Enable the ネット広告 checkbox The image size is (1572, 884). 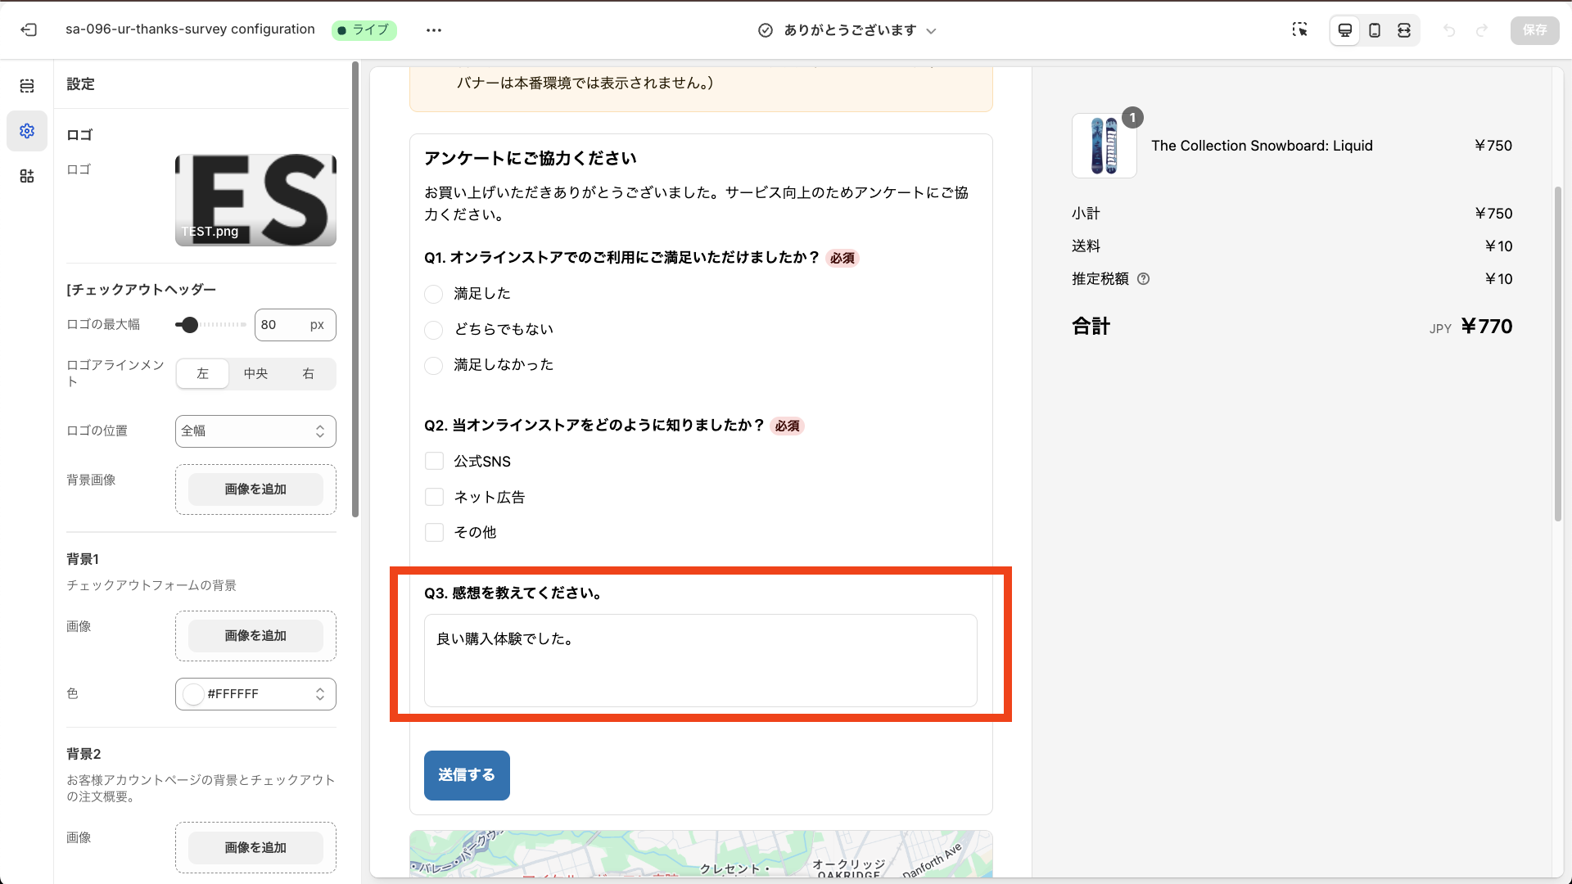pyautogui.click(x=433, y=497)
